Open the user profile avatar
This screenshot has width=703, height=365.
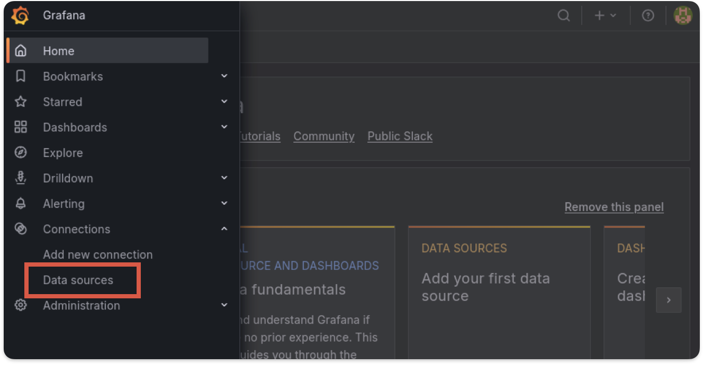[682, 15]
